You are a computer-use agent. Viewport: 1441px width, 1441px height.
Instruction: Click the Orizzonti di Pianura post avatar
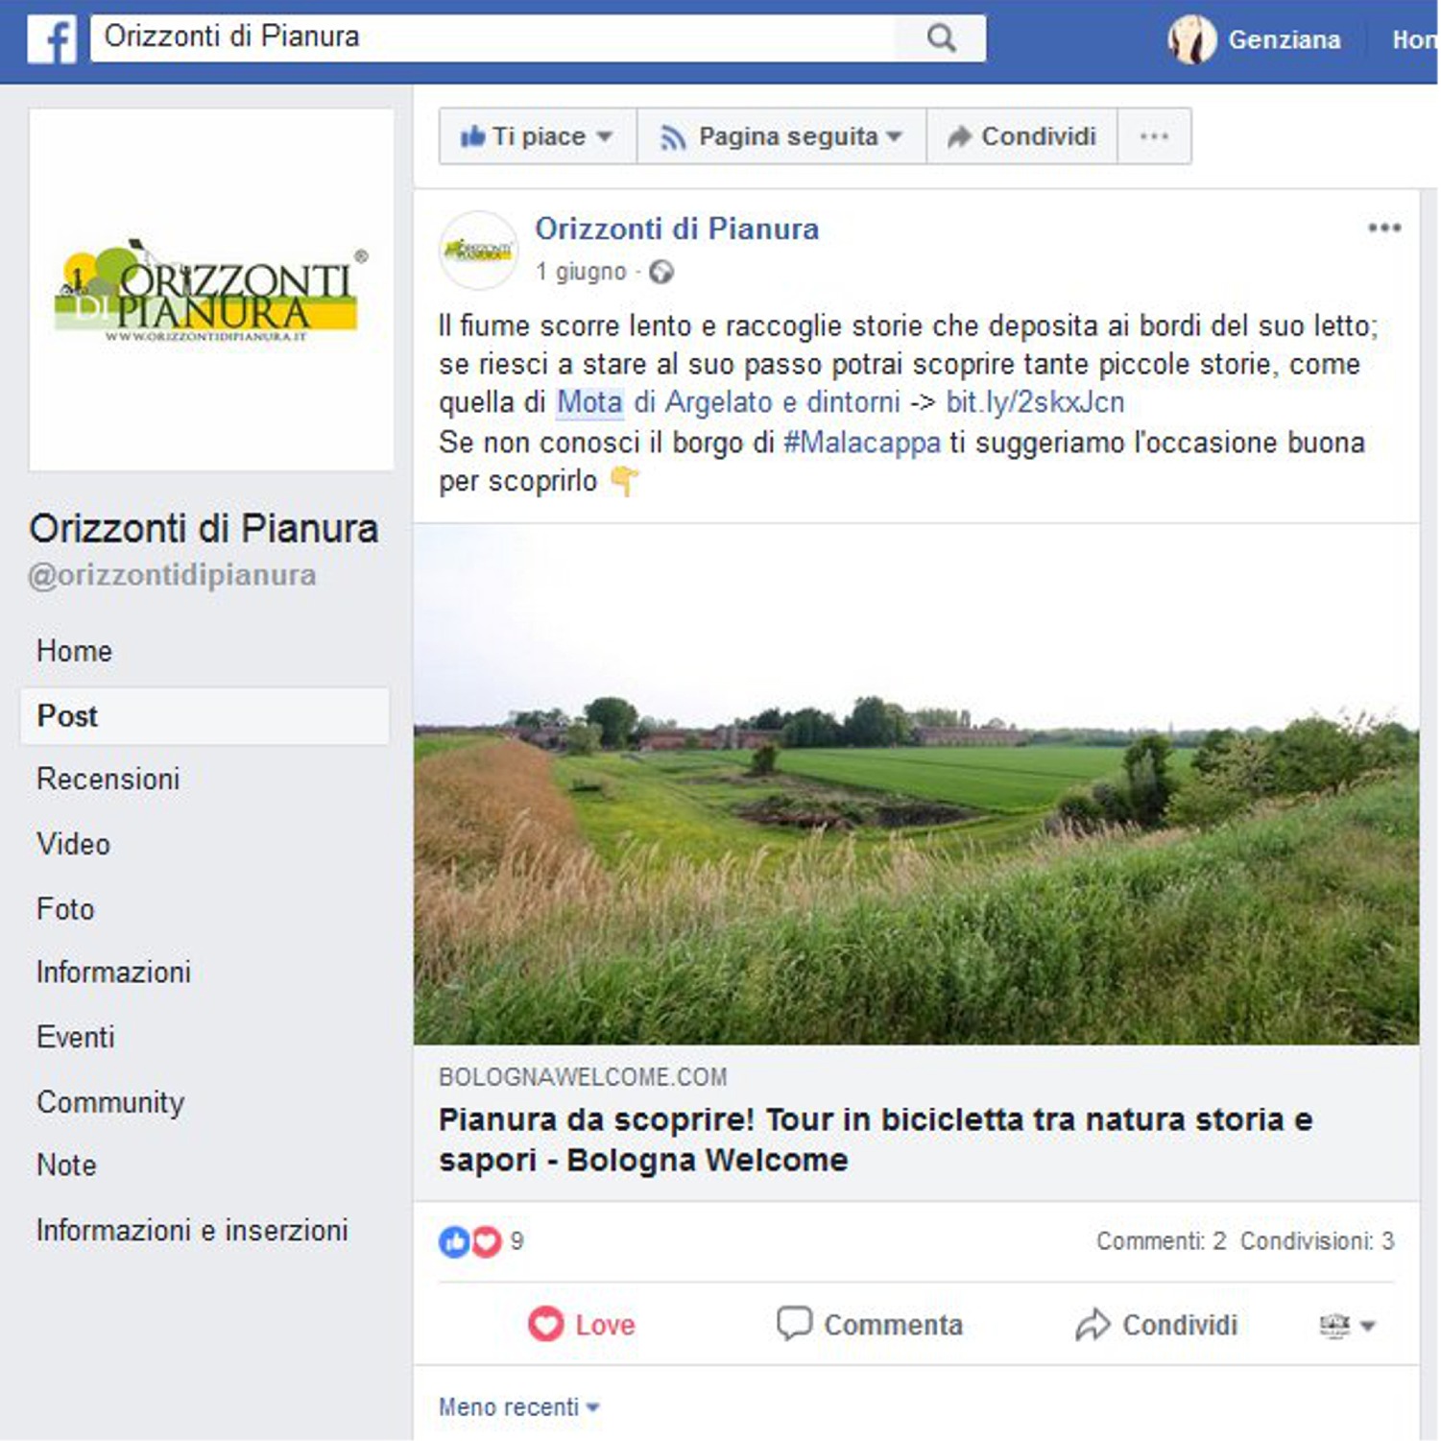coord(478,251)
